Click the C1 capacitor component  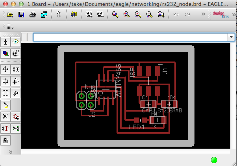tap(148, 104)
